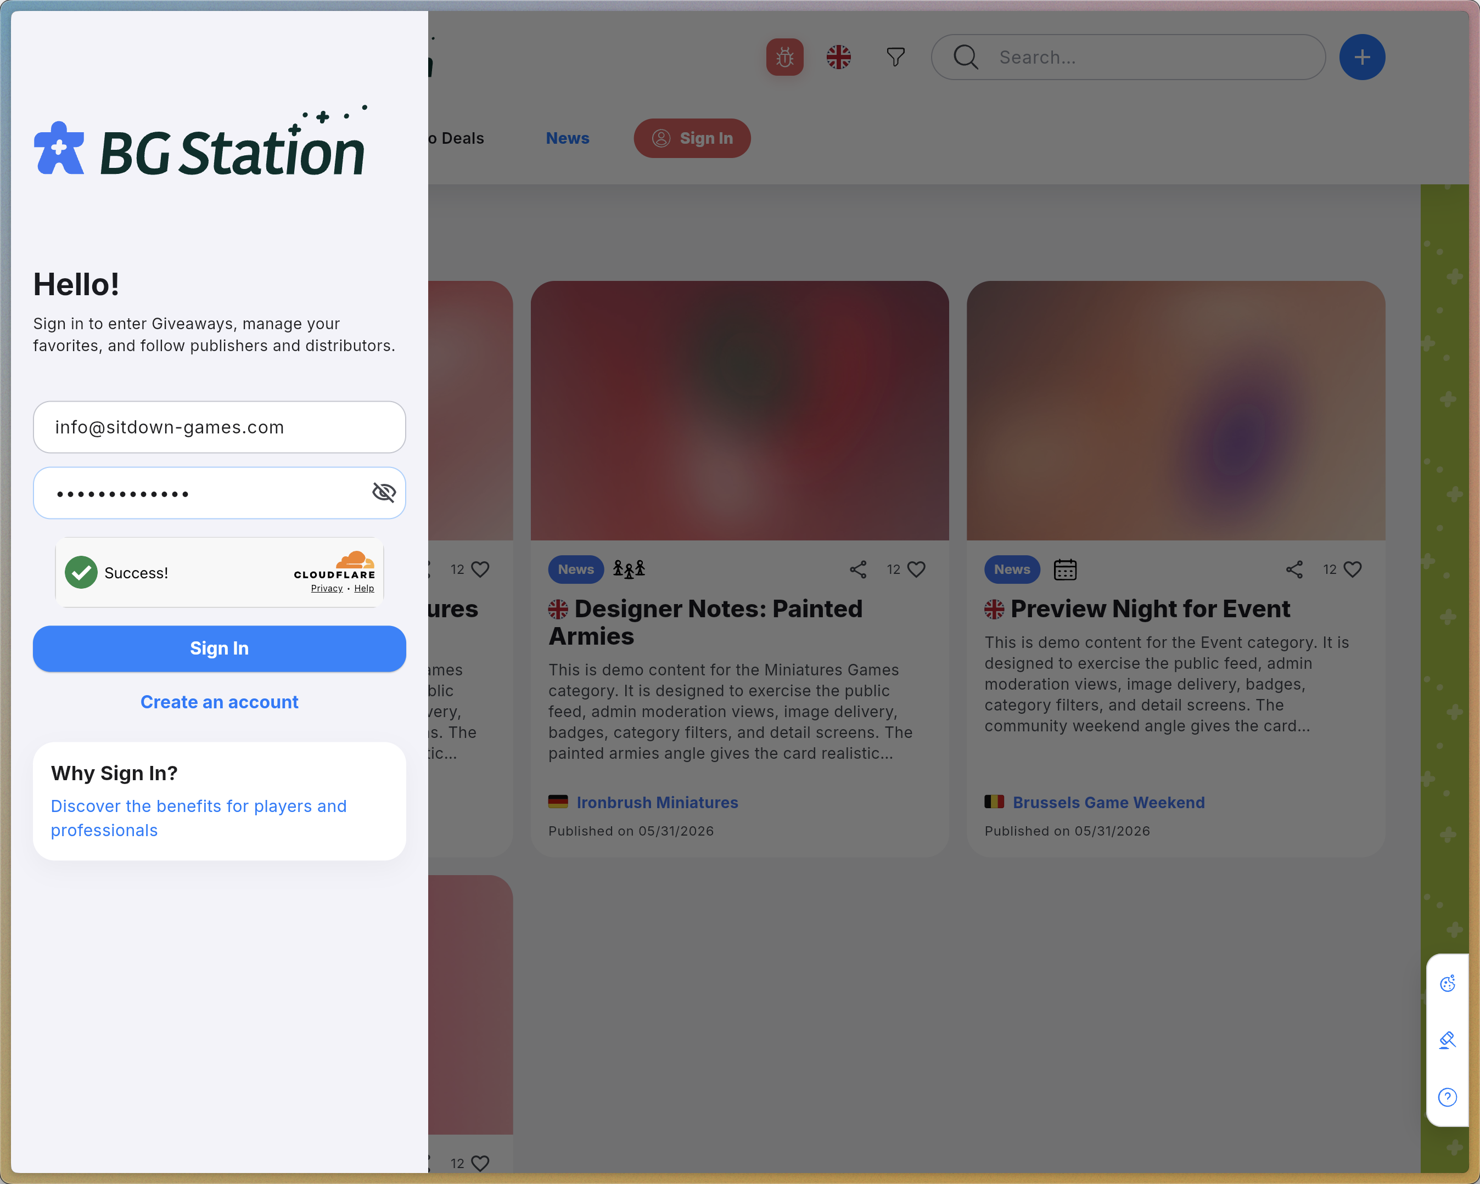Open Designer Notes card image
The height and width of the screenshot is (1184, 1480).
click(739, 410)
